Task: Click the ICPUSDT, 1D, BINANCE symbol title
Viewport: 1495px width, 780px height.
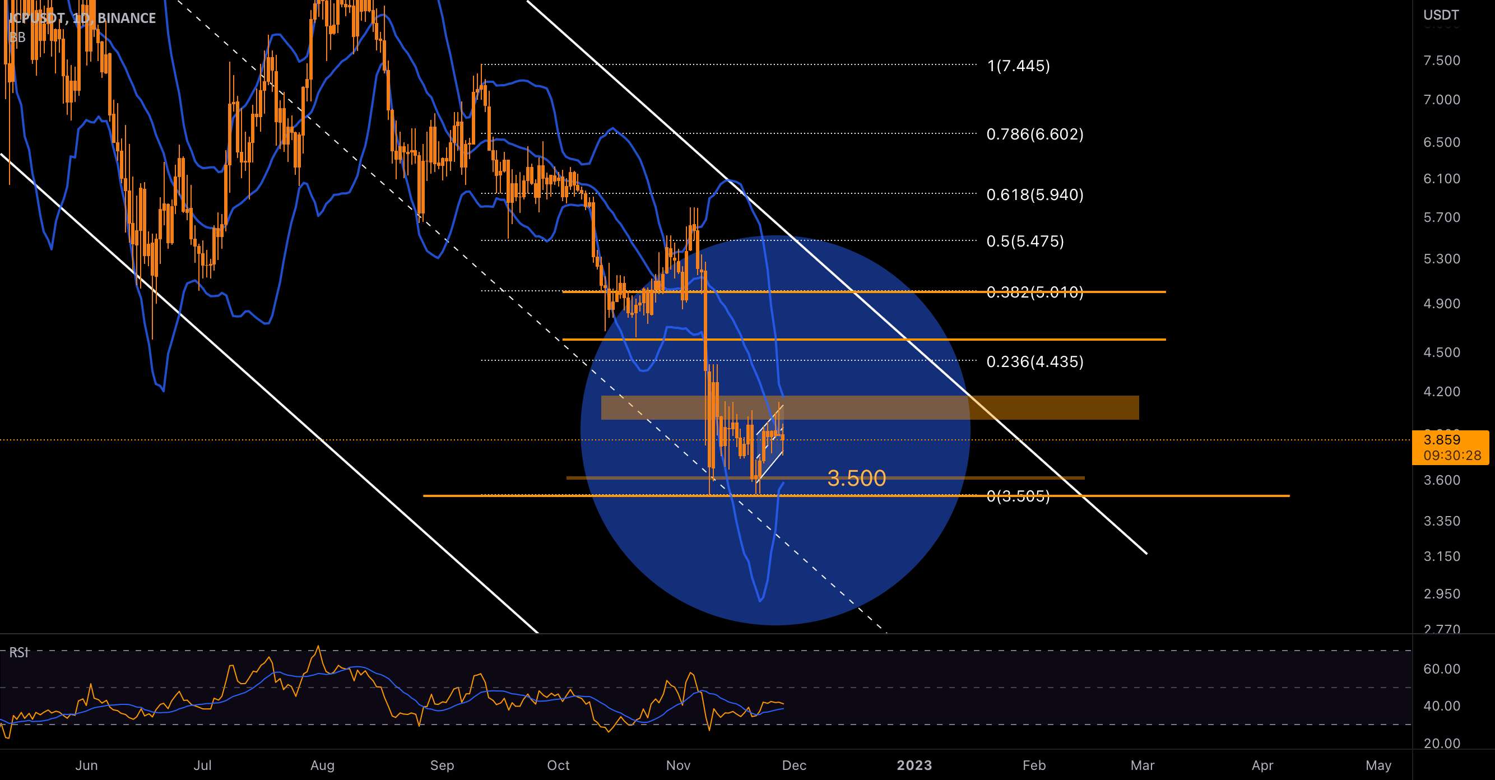Action: 82,18
